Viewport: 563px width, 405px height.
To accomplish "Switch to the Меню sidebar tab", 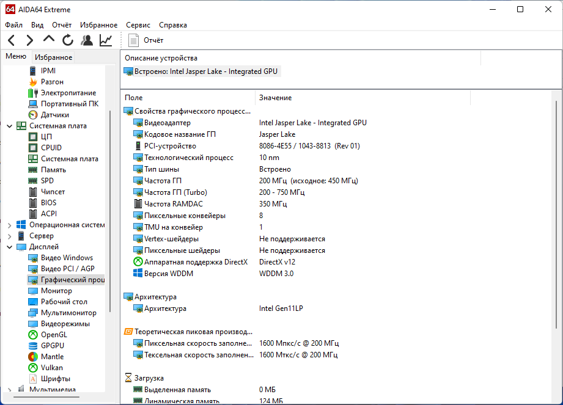I will coord(16,56).
